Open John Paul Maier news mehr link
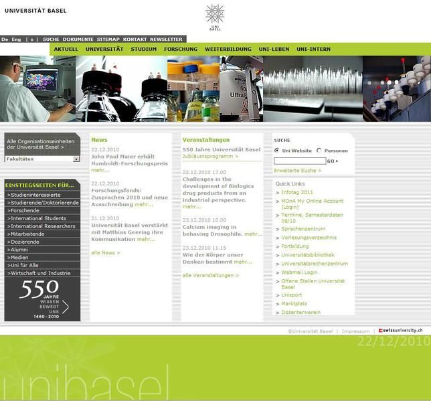This screenshot has width=431, height=401. click(x=100, y=170)
